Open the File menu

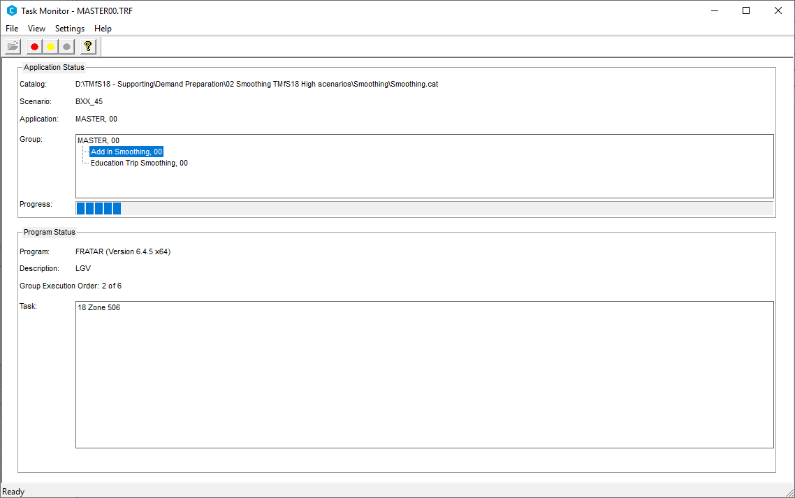(x=12, y=29)
